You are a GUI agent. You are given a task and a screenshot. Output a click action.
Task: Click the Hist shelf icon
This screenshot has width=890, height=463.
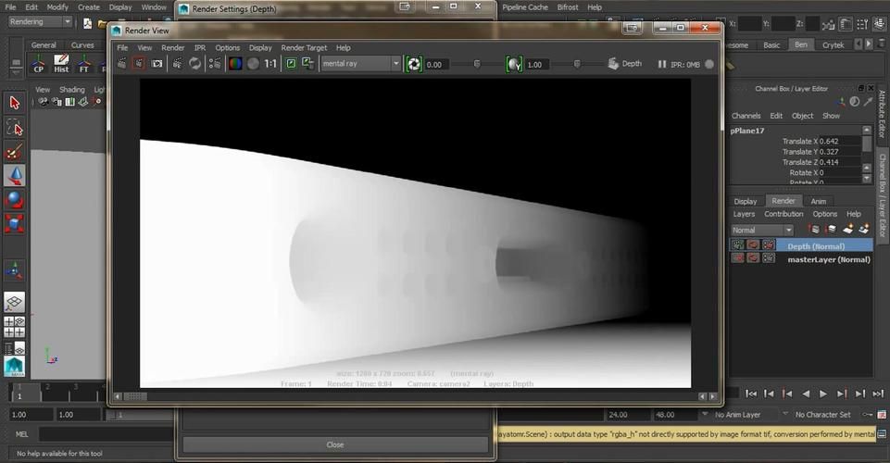61,64
